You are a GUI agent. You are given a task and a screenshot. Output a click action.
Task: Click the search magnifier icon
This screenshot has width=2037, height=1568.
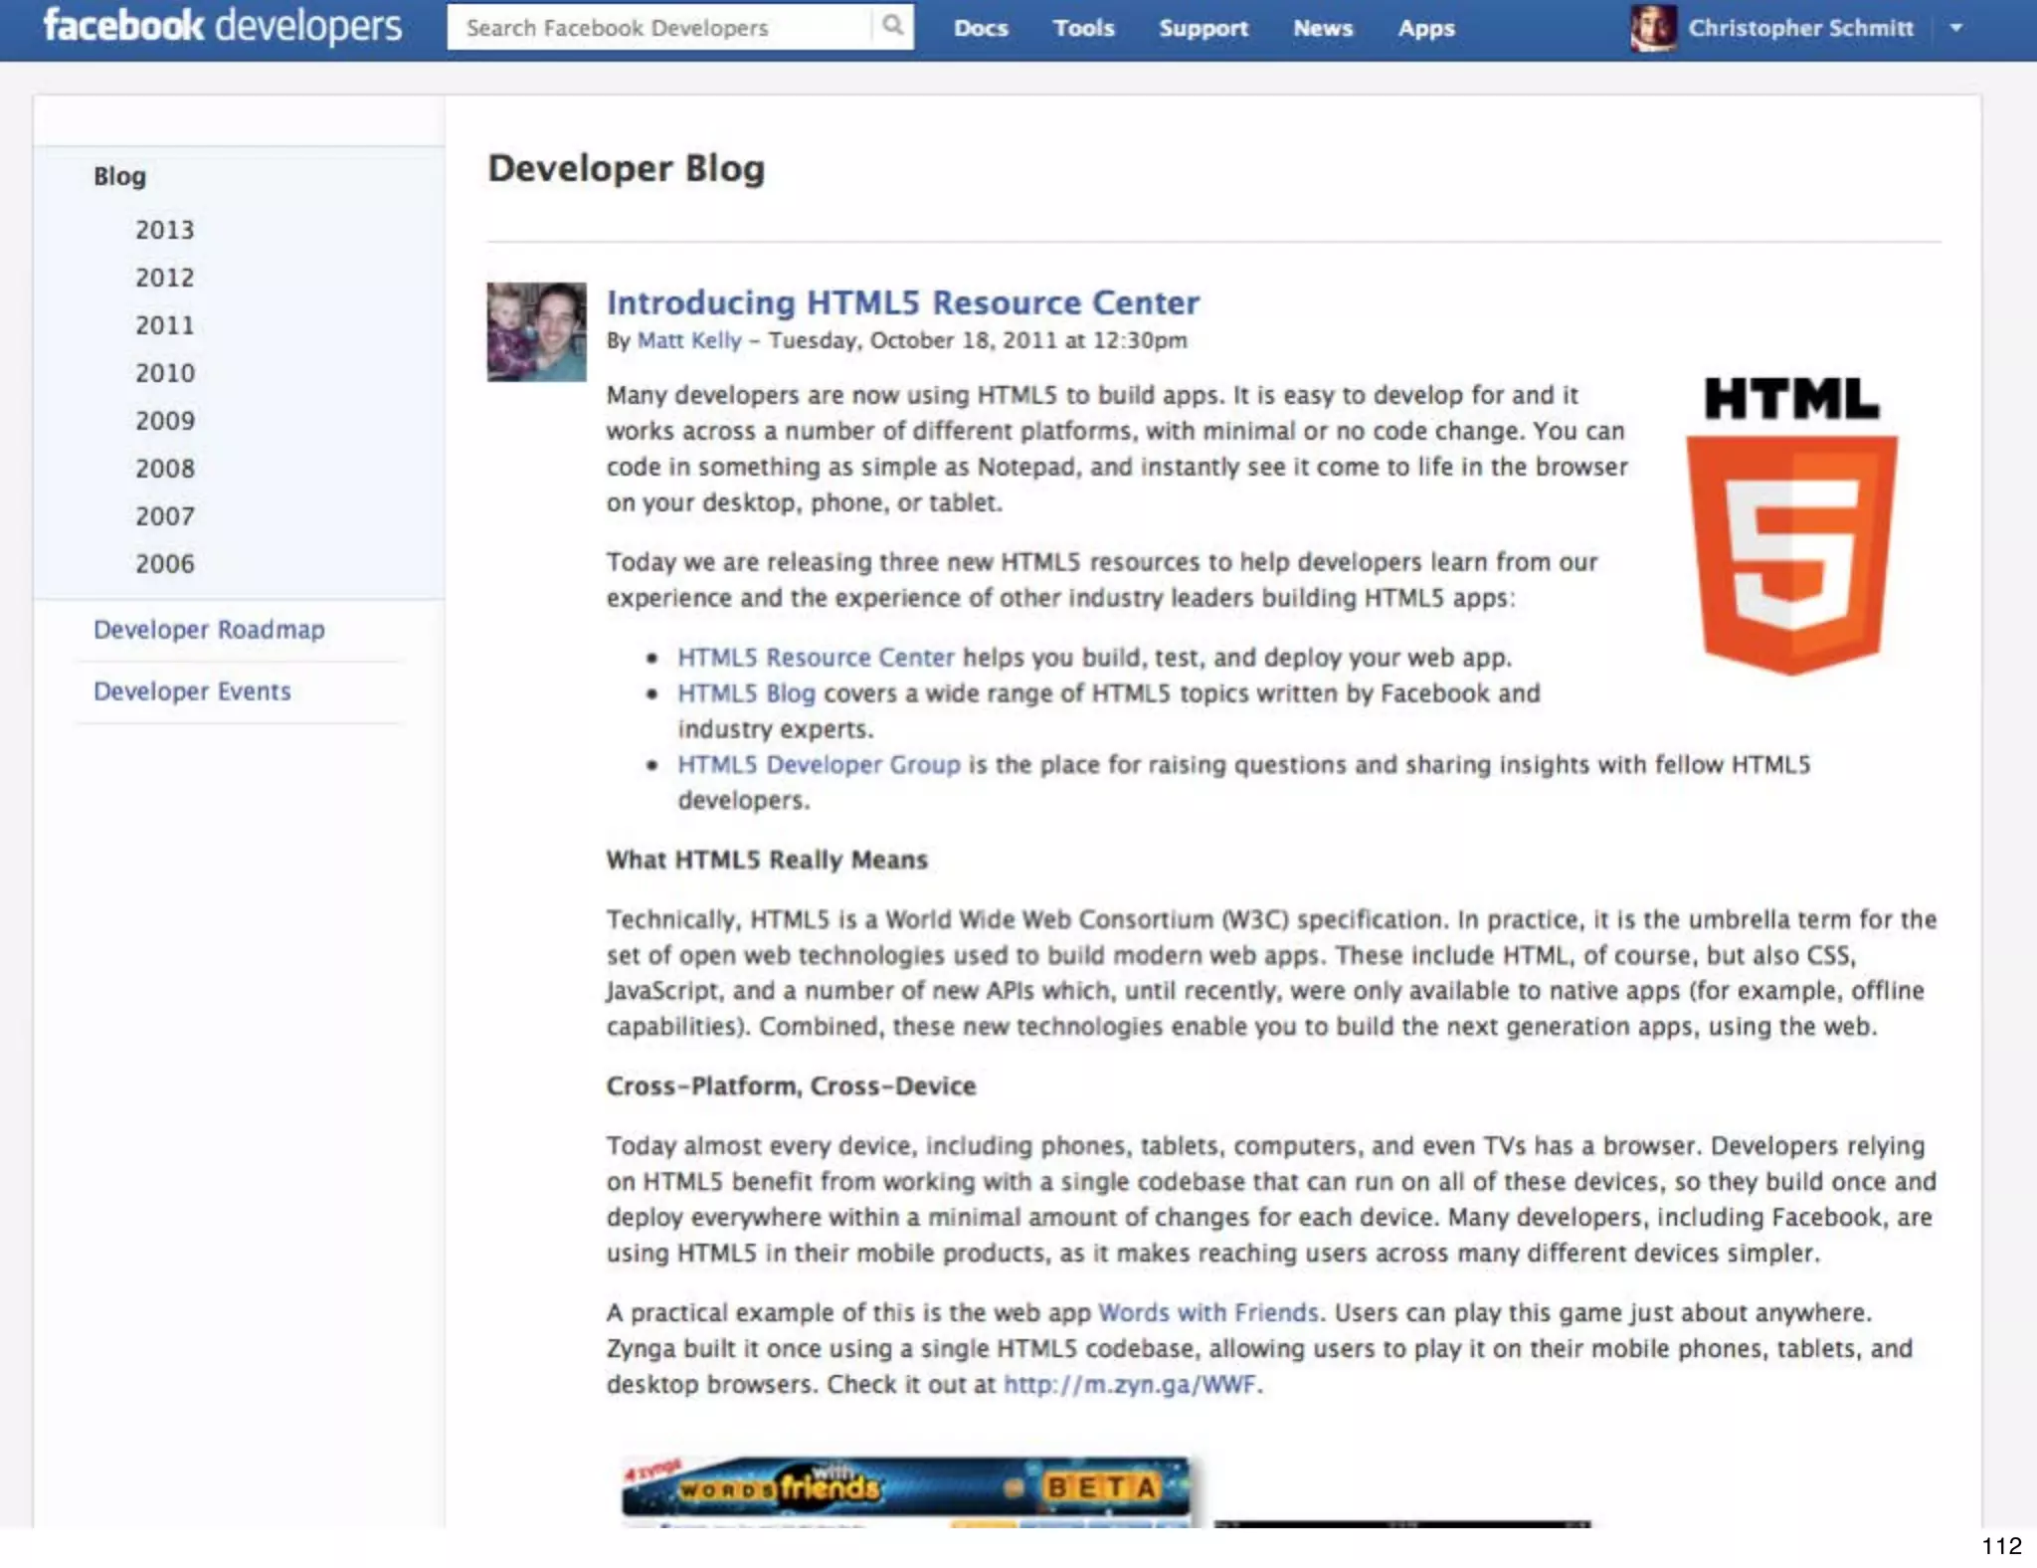click(892, 26)
